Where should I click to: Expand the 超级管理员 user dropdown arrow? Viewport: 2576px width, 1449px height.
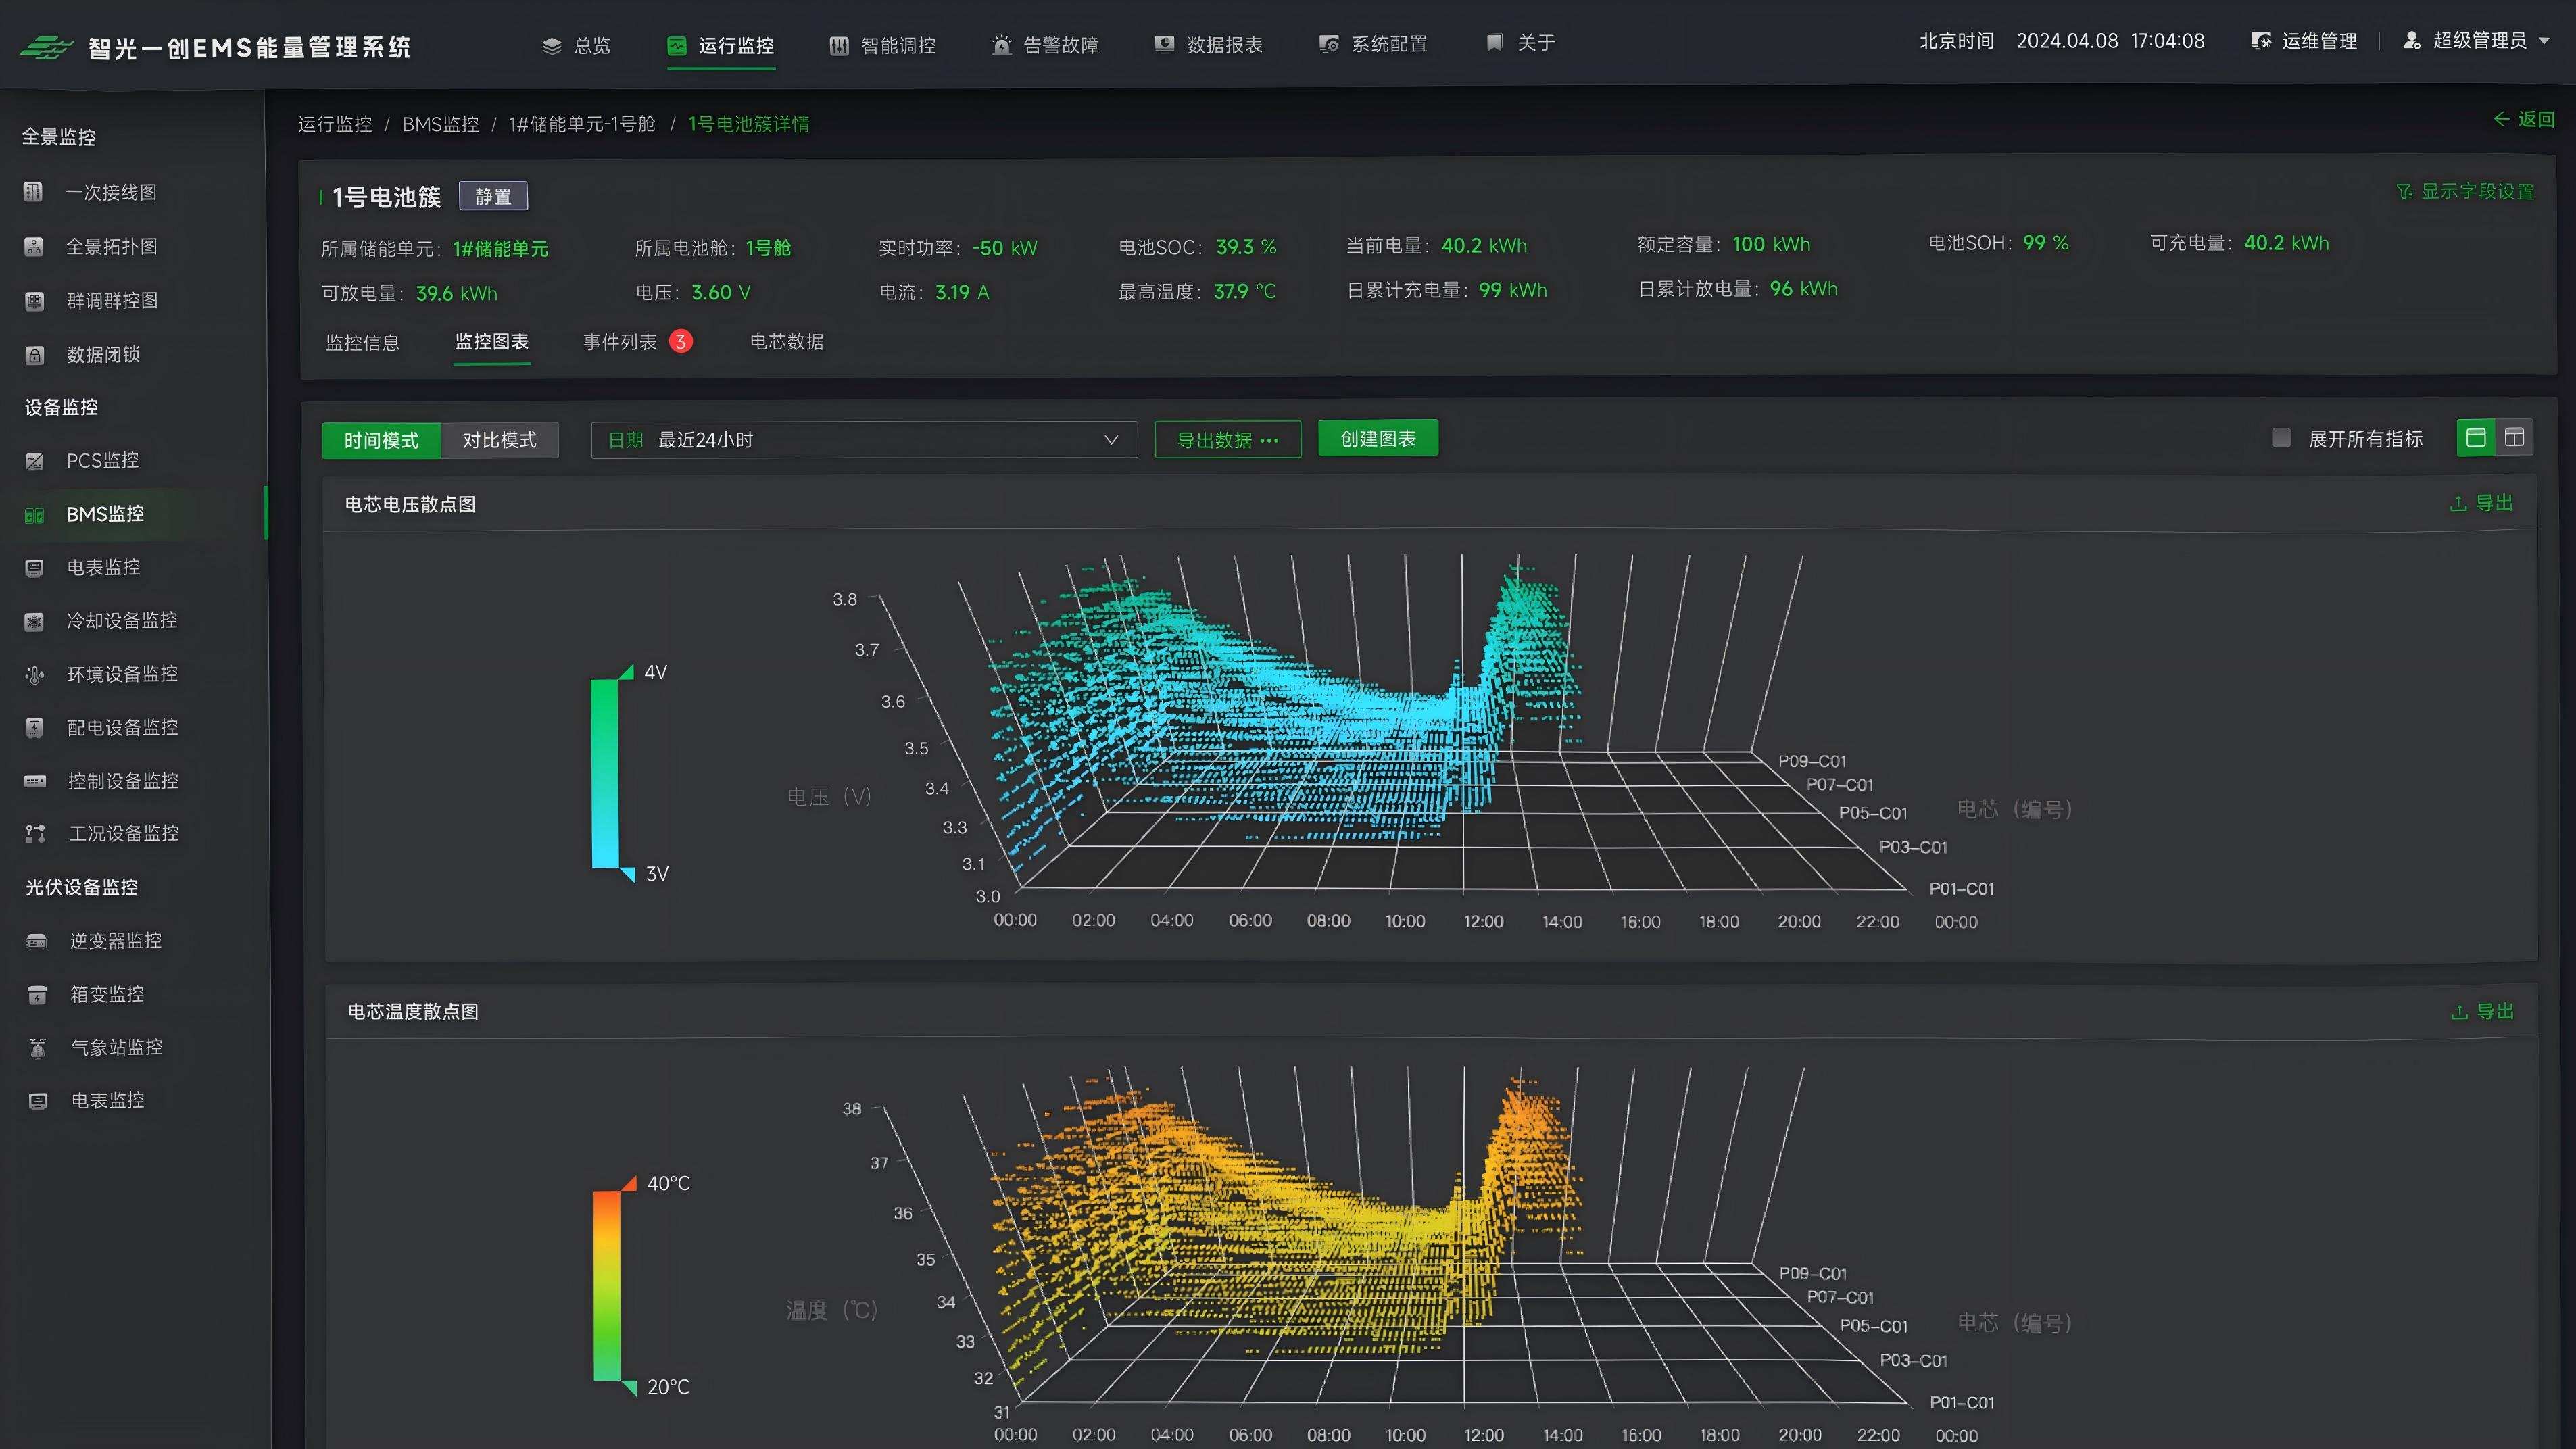(2545, 41)
